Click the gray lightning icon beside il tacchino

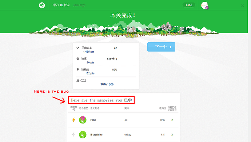coord(73,134)
